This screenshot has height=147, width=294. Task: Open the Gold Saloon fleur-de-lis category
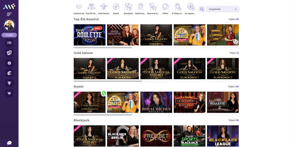pyautogui.click(x=104, y=9)
